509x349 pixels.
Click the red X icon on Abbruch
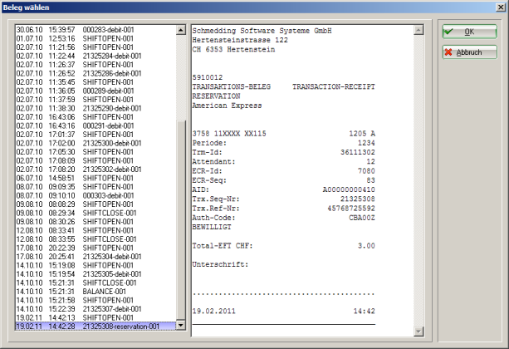(x=448, y=52)
